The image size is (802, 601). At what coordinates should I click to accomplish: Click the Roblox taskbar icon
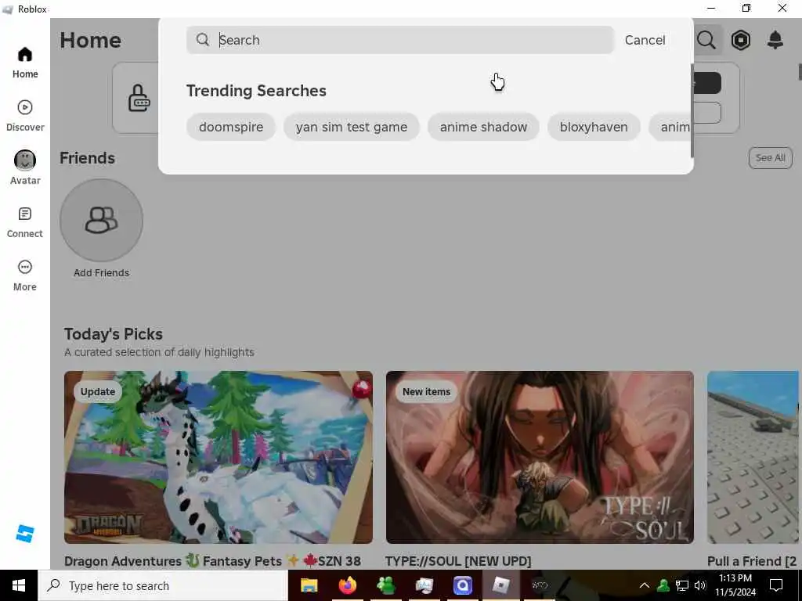[500, 585]
